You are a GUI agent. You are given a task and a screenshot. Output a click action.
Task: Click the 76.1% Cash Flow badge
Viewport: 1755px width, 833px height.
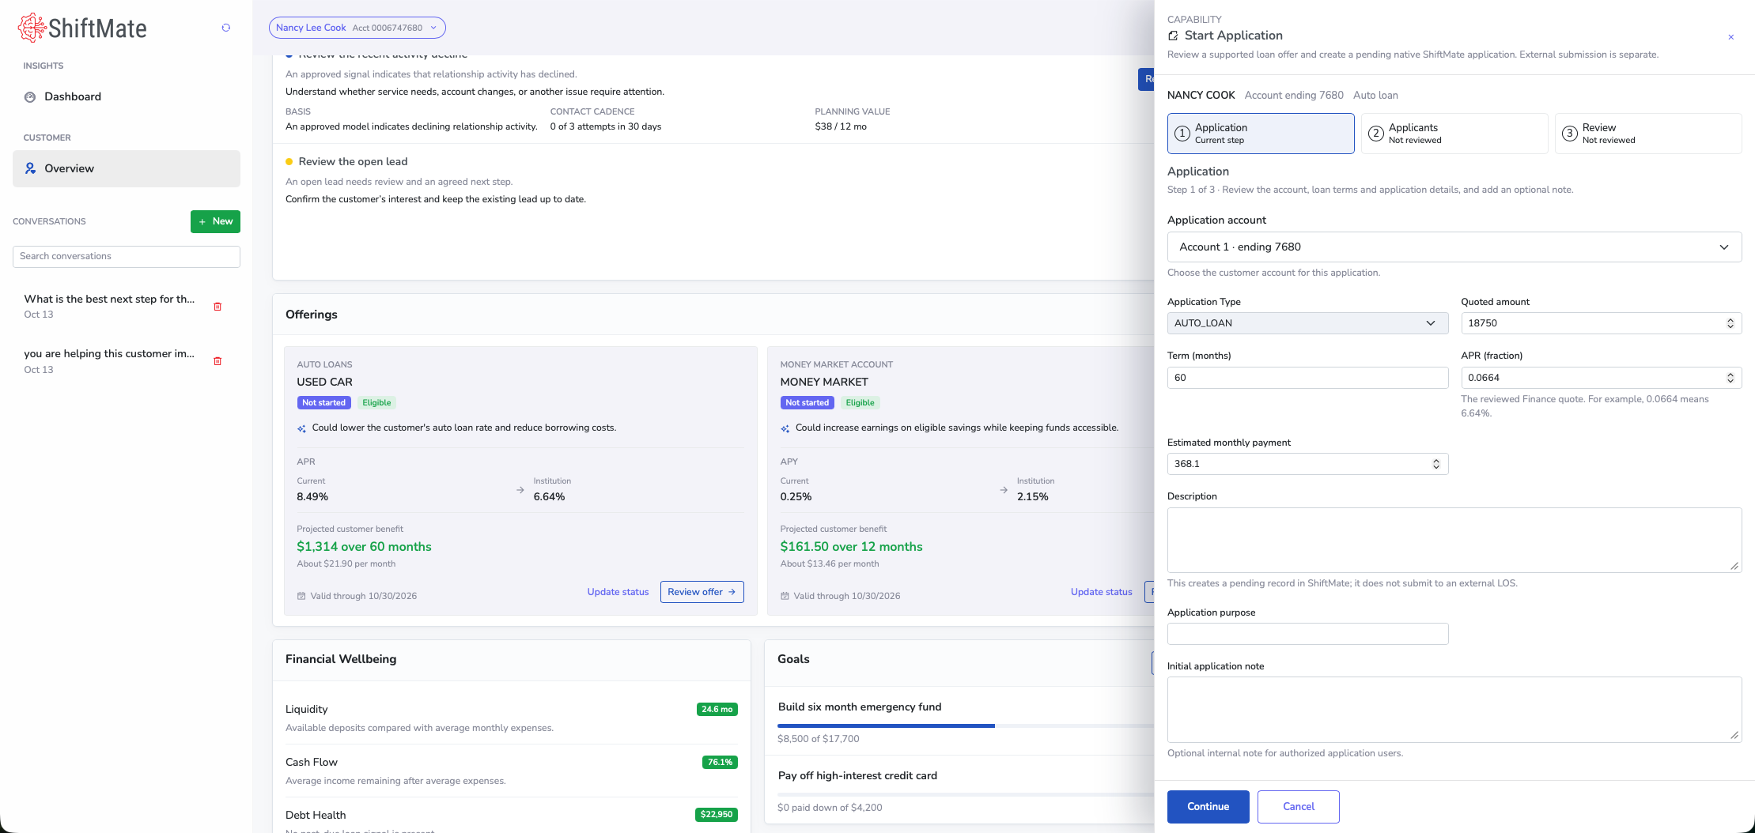[720, 763]
